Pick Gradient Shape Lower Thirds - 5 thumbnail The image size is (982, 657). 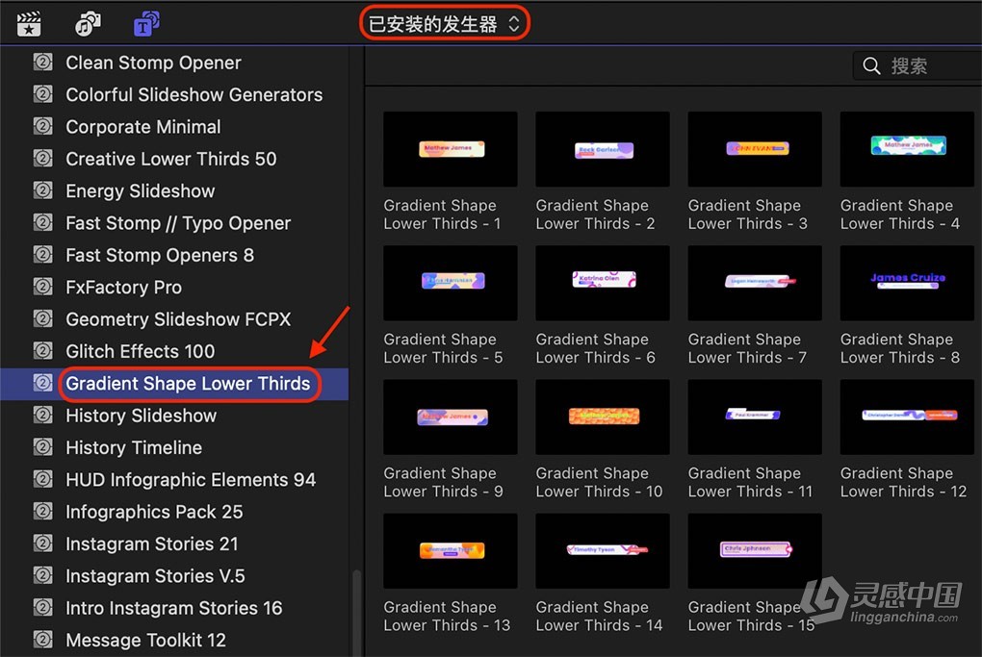click(451, 283)
